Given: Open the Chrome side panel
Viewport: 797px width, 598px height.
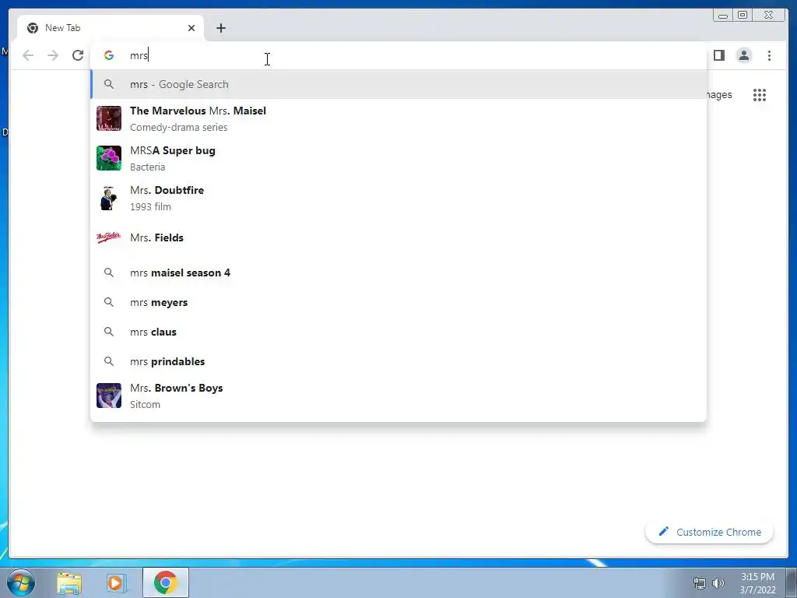Looking at the screenshot, I should click(x=718, y=55).
